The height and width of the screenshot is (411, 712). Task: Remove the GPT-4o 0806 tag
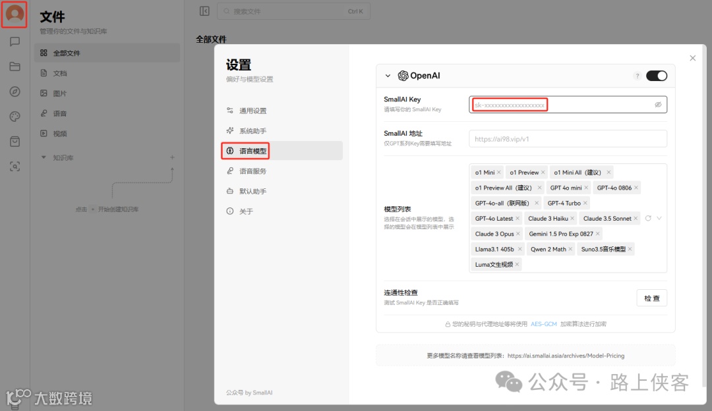[636, 188]
